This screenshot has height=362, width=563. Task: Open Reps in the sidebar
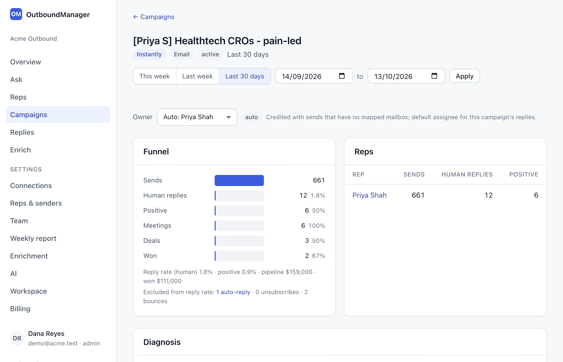pos(58,97)
